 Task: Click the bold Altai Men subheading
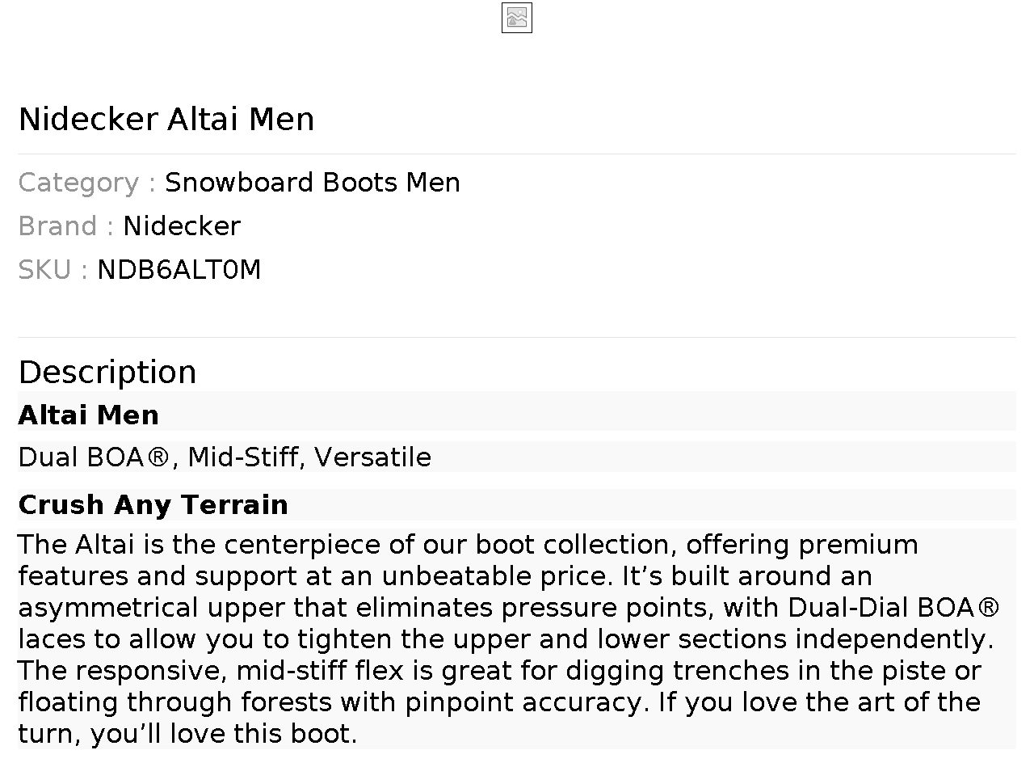88,415
